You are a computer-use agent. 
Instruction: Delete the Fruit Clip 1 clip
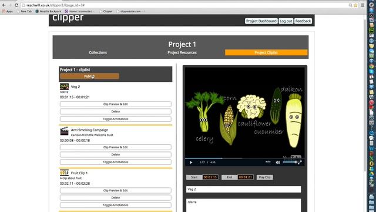[116, 198]
